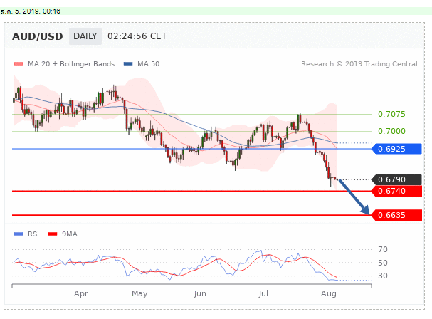
Task: Click the Jul label on time axis
Action: pyautogui.click(x=263, y=293)
